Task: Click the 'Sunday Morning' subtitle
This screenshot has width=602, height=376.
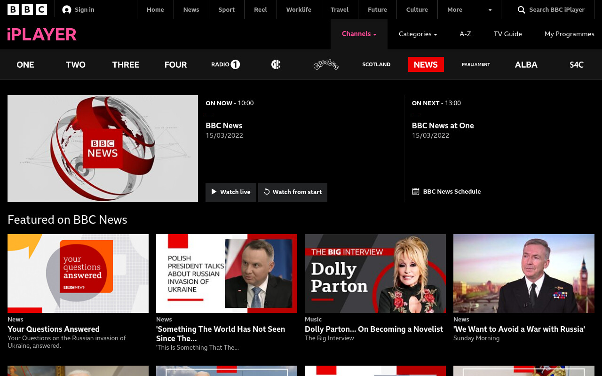Action: pos(476,338)
